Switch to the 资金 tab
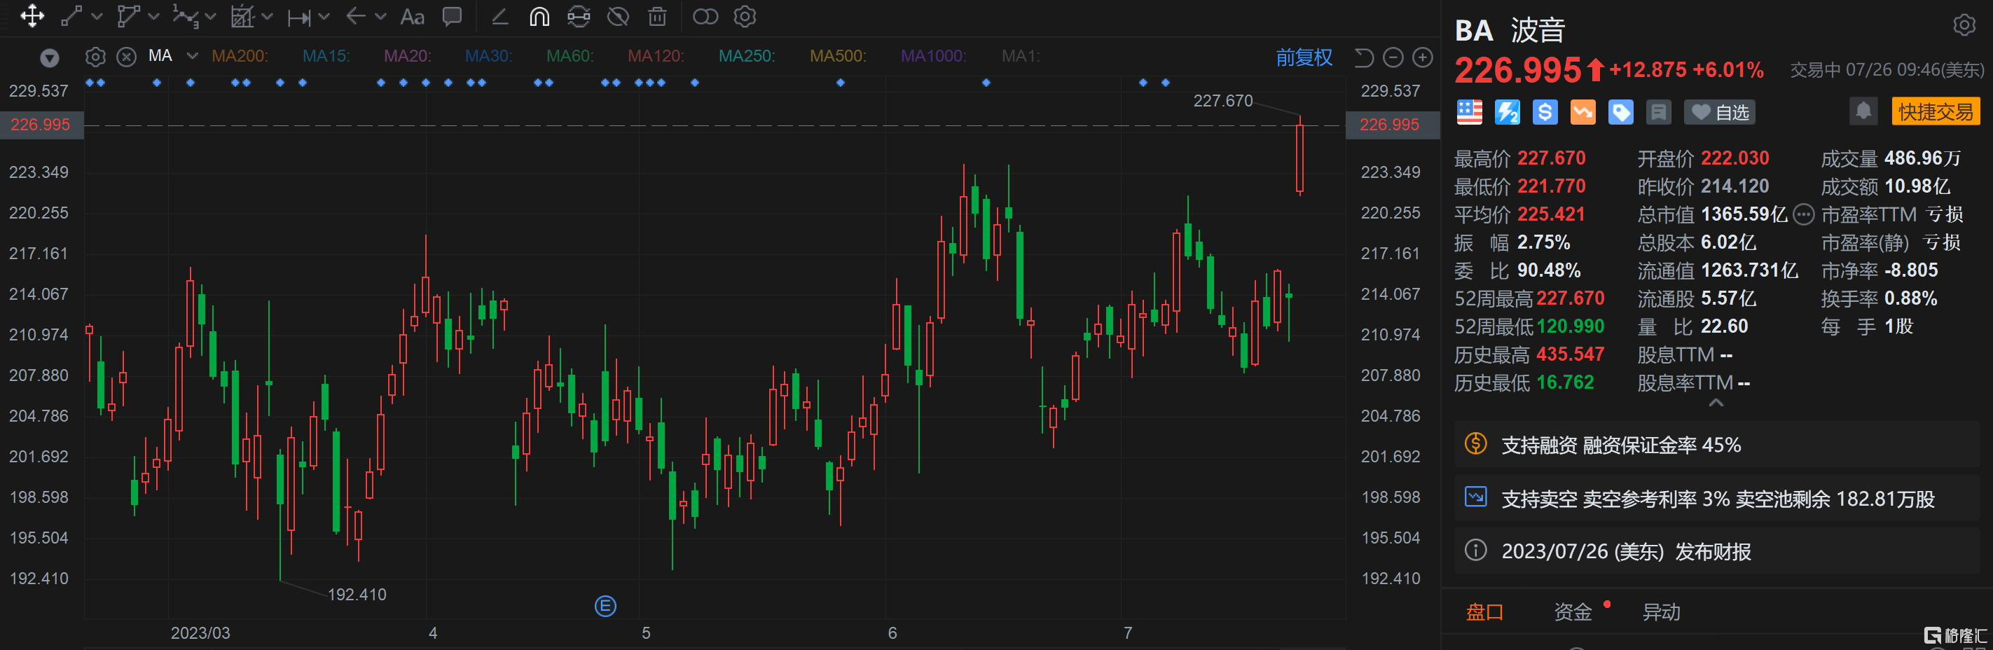1993x650 pixels. (1572, 612)
